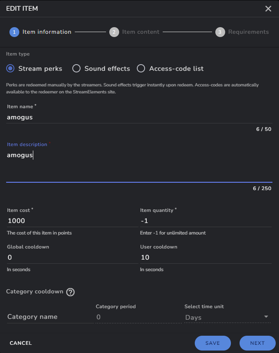The width and height of the screenshot is (279, 353).
Task: Select the Stream perks radio button
Action: [x=10, y=68]
